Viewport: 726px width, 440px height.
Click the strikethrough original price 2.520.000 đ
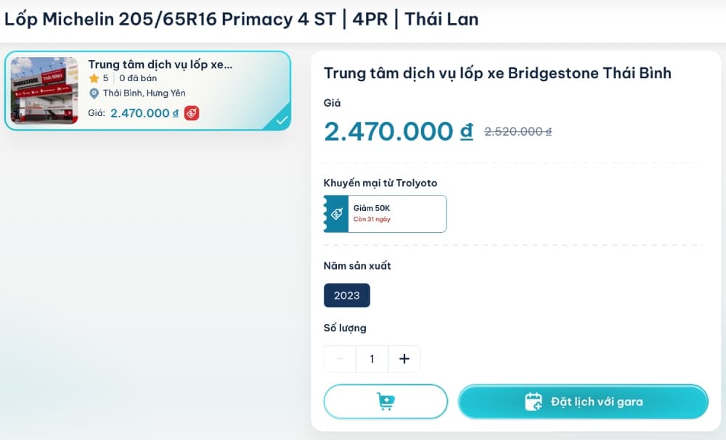518,132
